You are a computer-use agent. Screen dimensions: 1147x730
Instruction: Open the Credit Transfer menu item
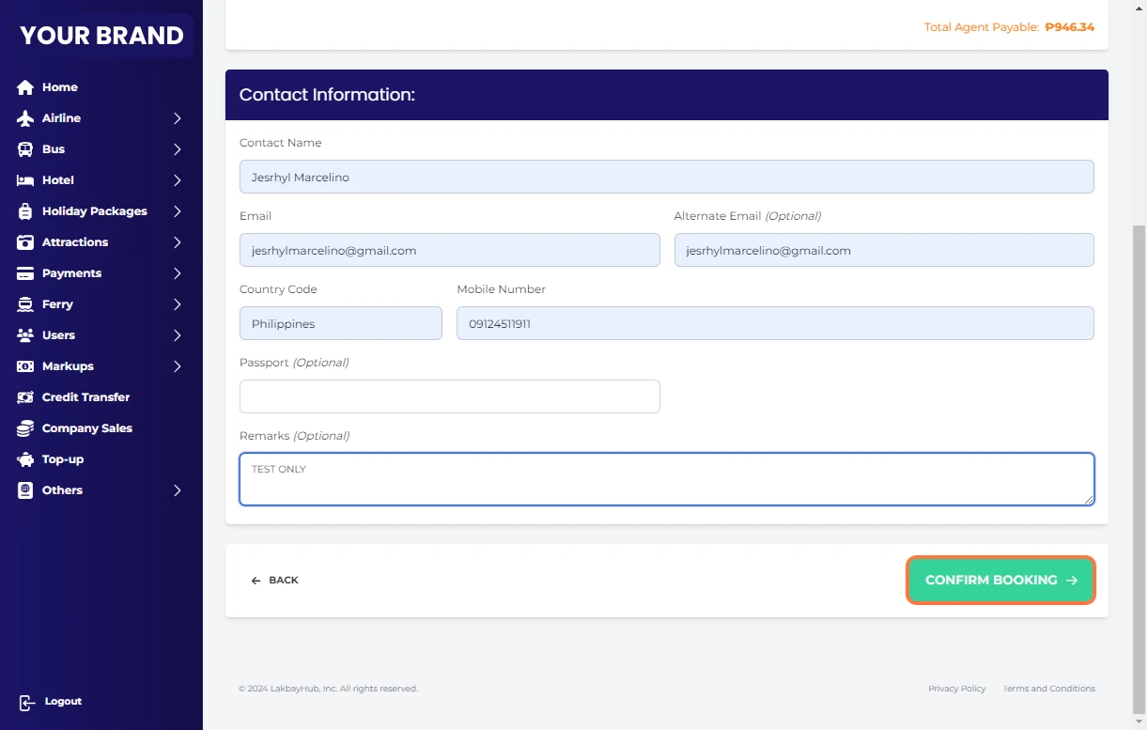point(85,397)
